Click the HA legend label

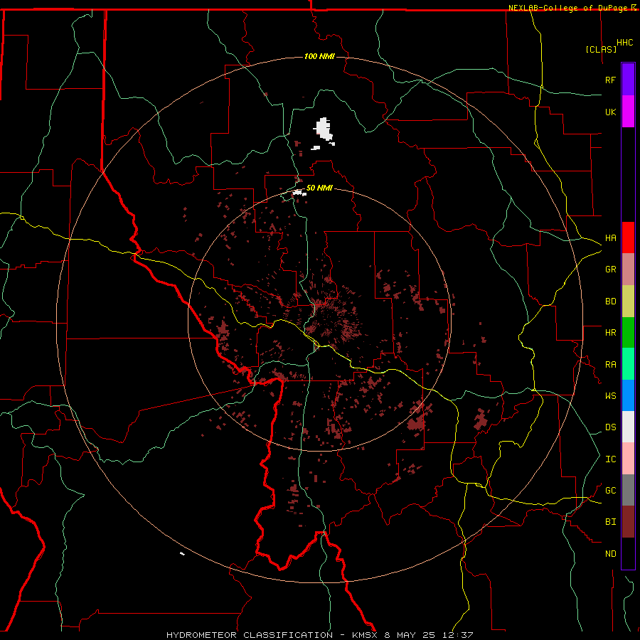610,238
